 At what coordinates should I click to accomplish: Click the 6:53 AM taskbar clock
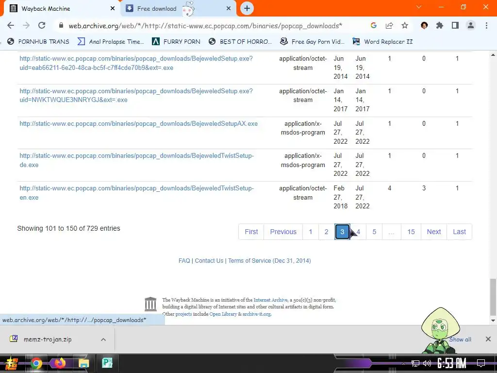point(452,363)
